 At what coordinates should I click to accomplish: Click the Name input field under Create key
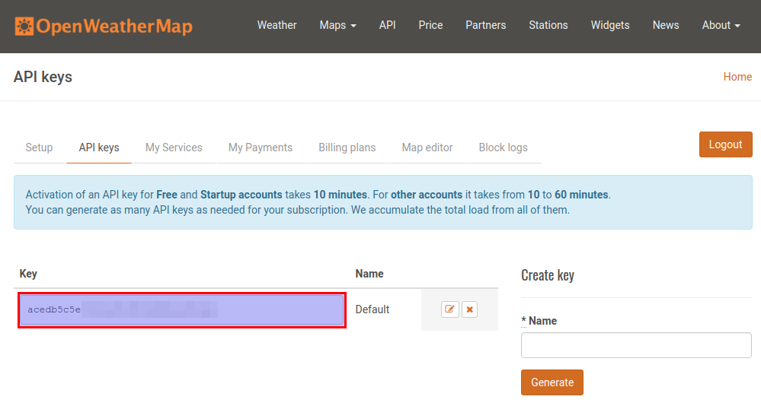[x=636, y=345]
